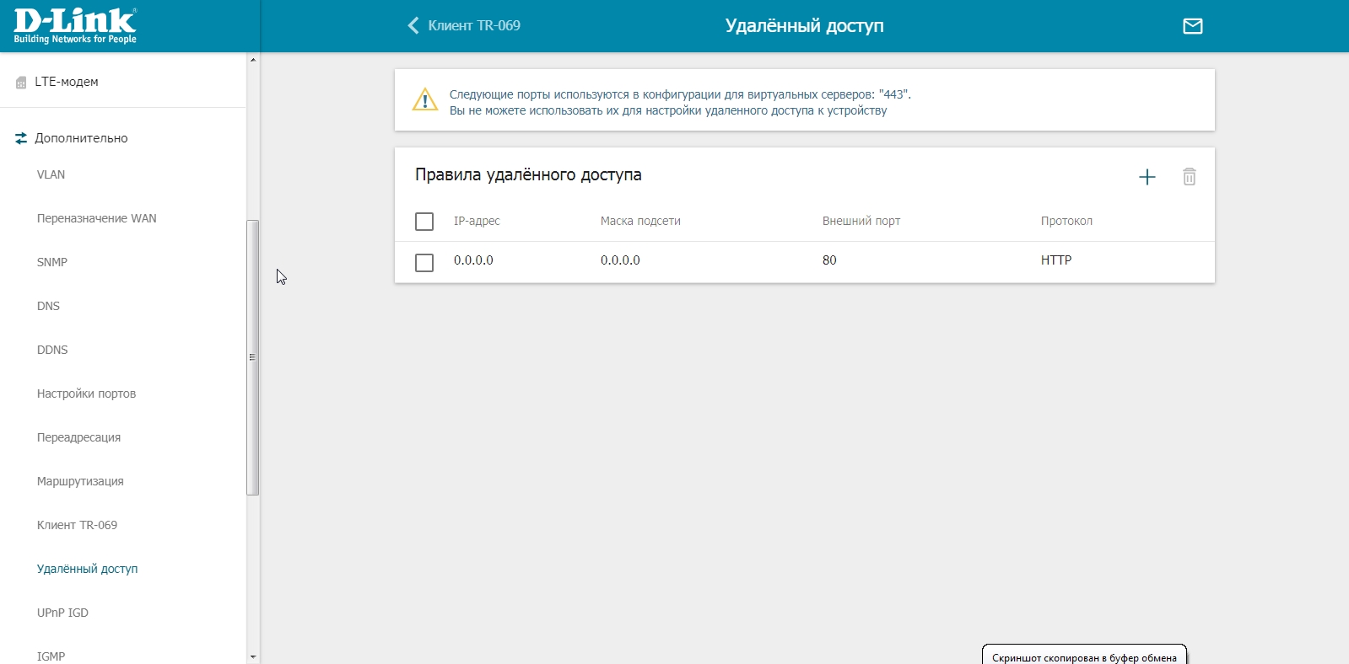
Task: Add a new remote access rule
Action: click(1147, 177)
